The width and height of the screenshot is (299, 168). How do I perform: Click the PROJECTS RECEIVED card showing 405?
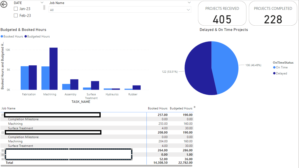[222, 13]
